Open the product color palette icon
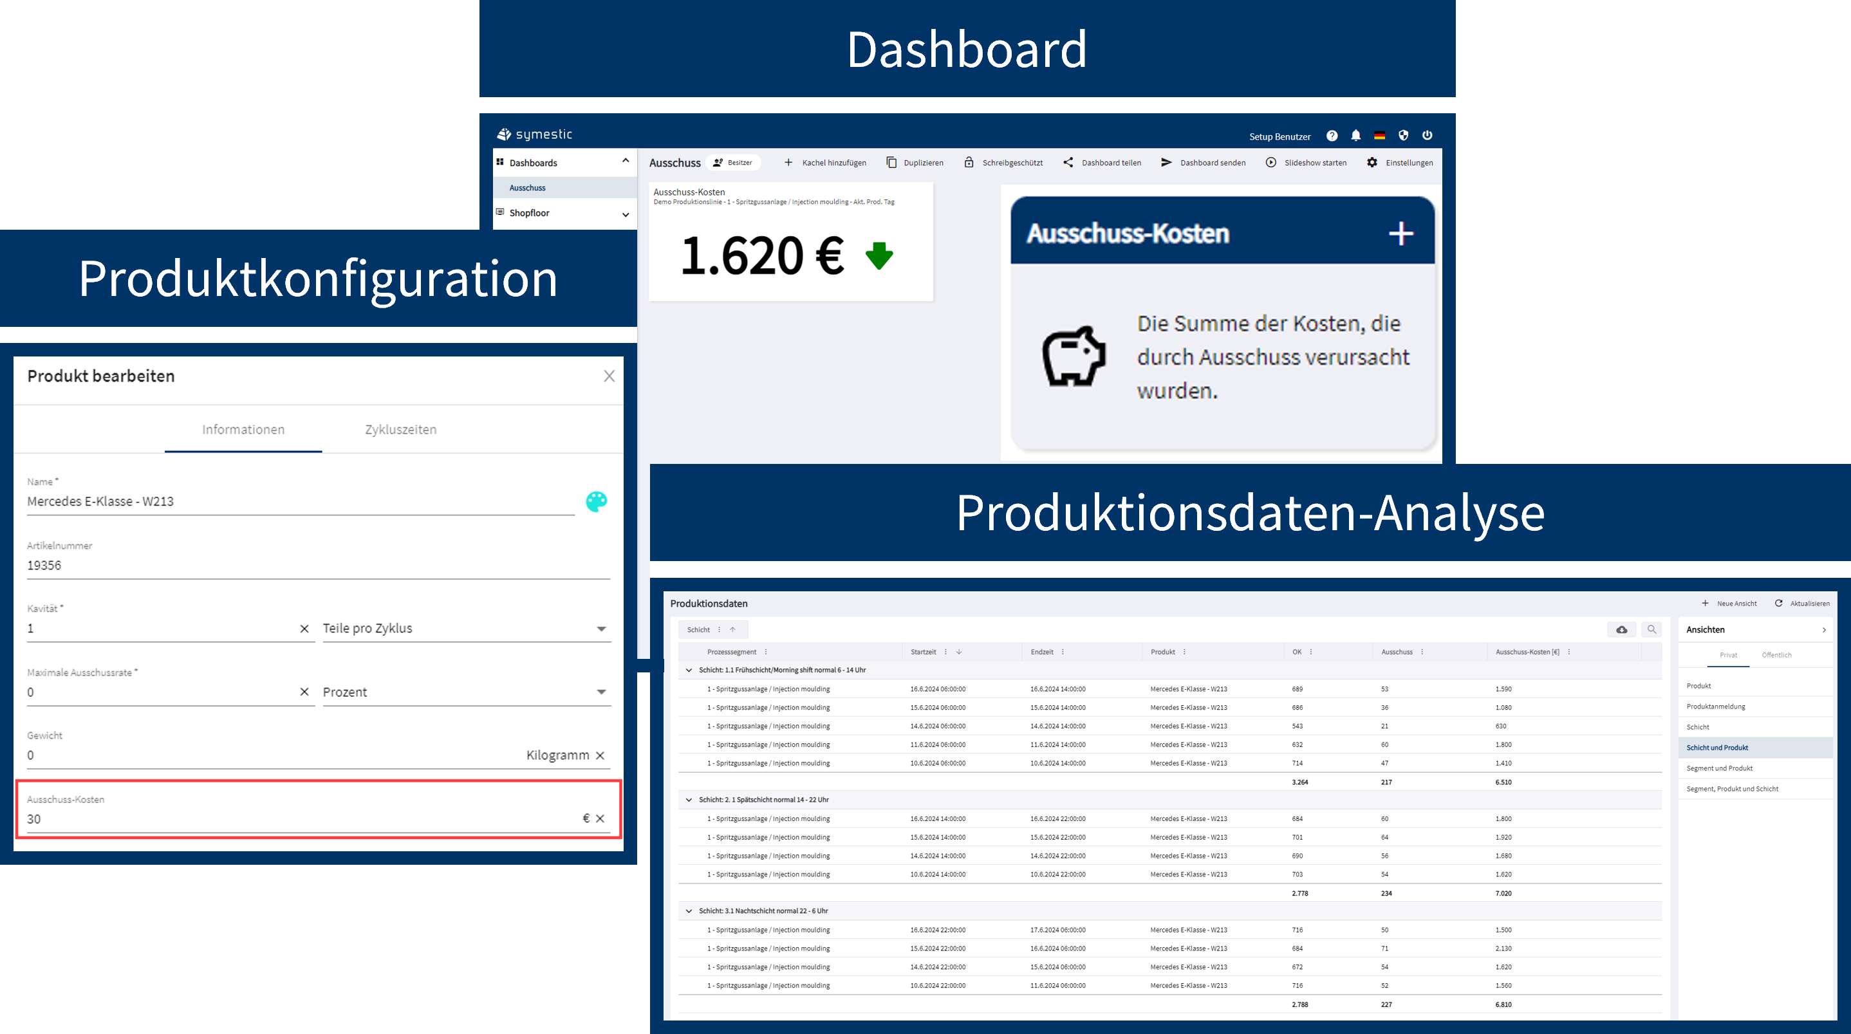Screen dimensions: 1851x1034 pyautogui.click(x=596, y=501)
